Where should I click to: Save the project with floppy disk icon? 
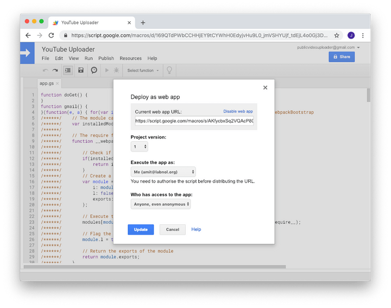tap(81, 70)
